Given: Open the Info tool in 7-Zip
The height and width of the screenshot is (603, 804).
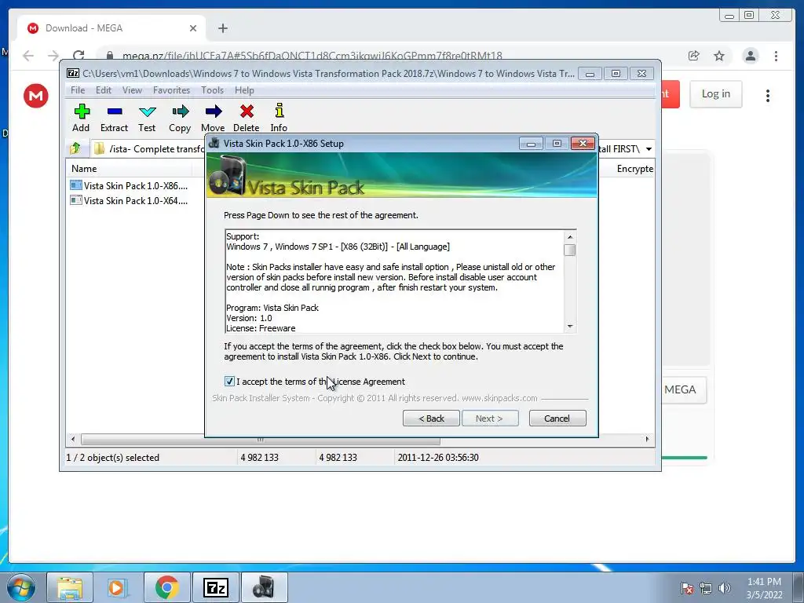Looking at the screenshot, I should 279,118.
